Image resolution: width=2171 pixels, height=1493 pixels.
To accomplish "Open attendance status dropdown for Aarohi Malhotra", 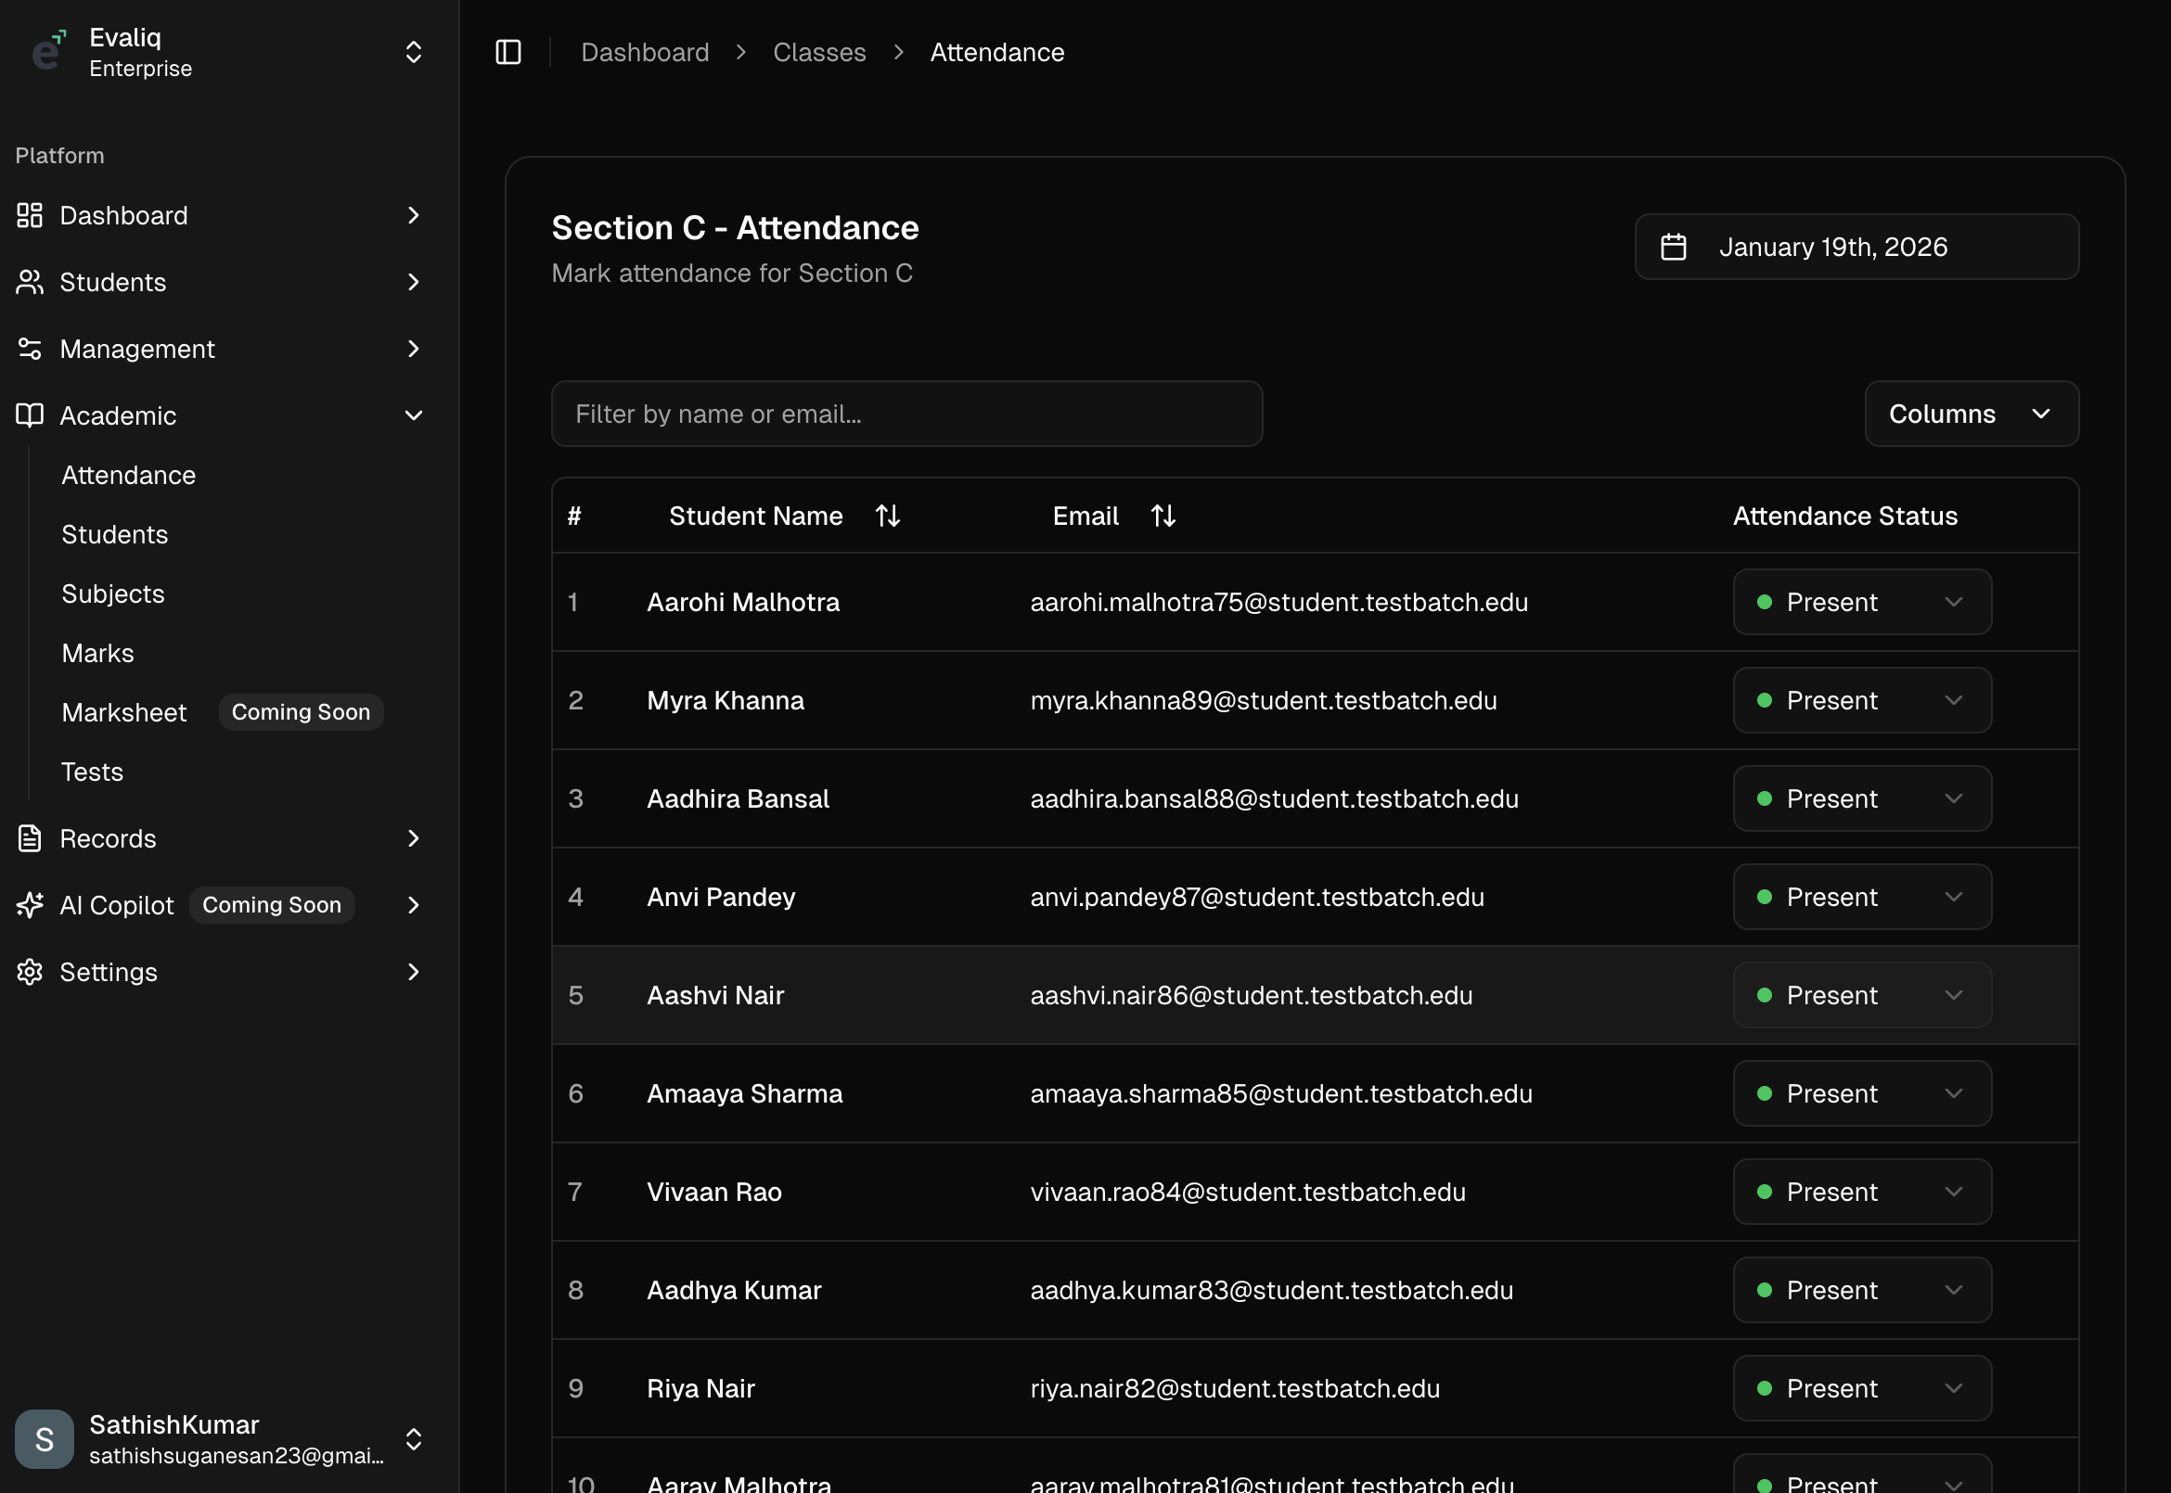I will (x=1861, y=603).
